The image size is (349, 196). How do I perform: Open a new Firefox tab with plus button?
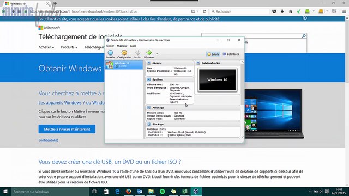(55, 4)
